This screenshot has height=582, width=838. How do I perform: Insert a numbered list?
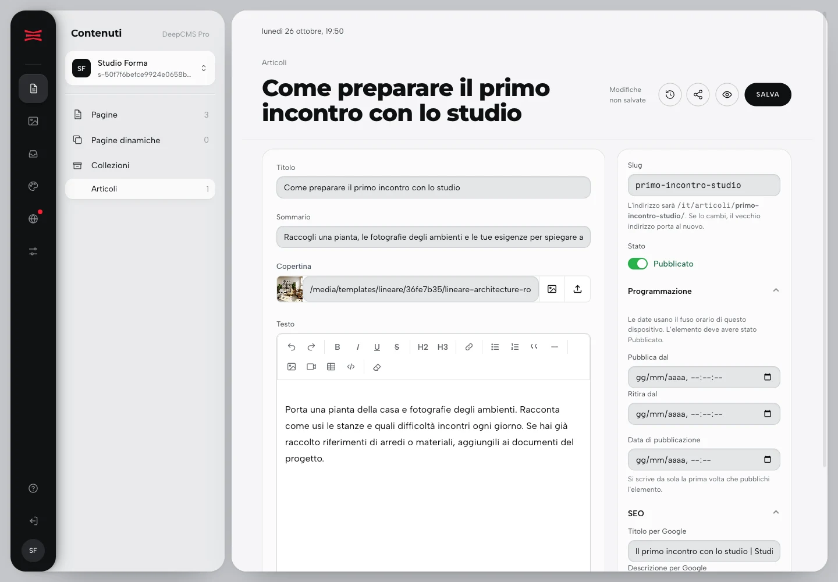click(515, 347)
